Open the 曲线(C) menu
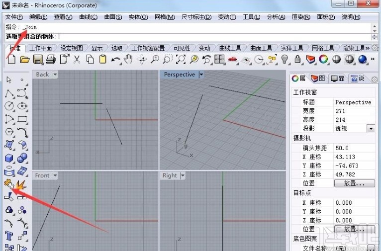The width and height of the screenshot is (381, 251). click(x=88, y=17)
